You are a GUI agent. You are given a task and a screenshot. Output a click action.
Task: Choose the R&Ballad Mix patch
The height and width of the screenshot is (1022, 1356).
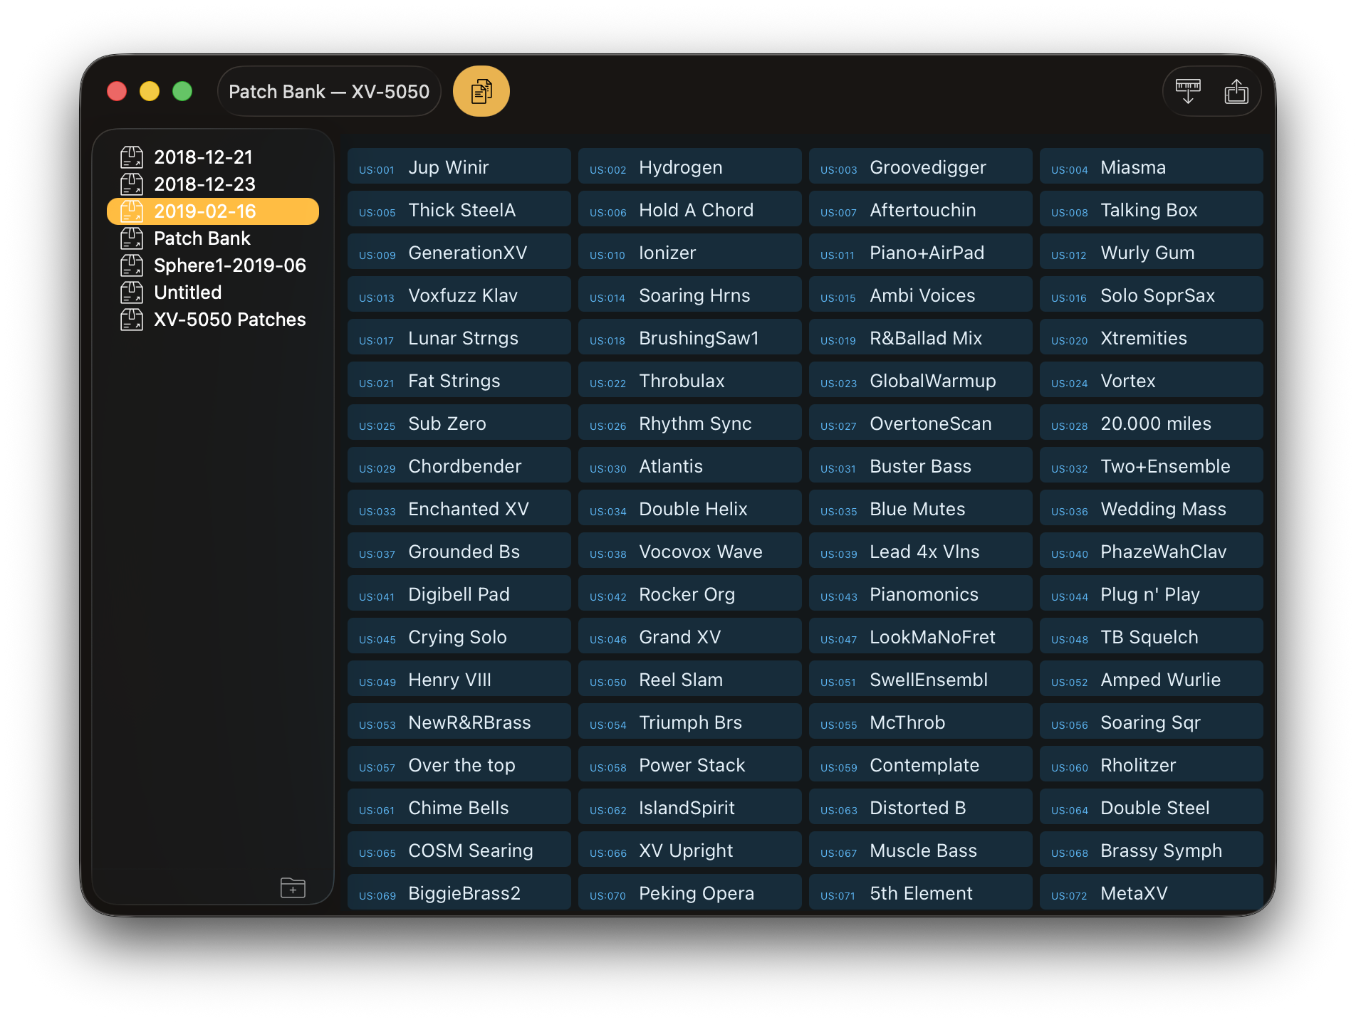(921, 337)
